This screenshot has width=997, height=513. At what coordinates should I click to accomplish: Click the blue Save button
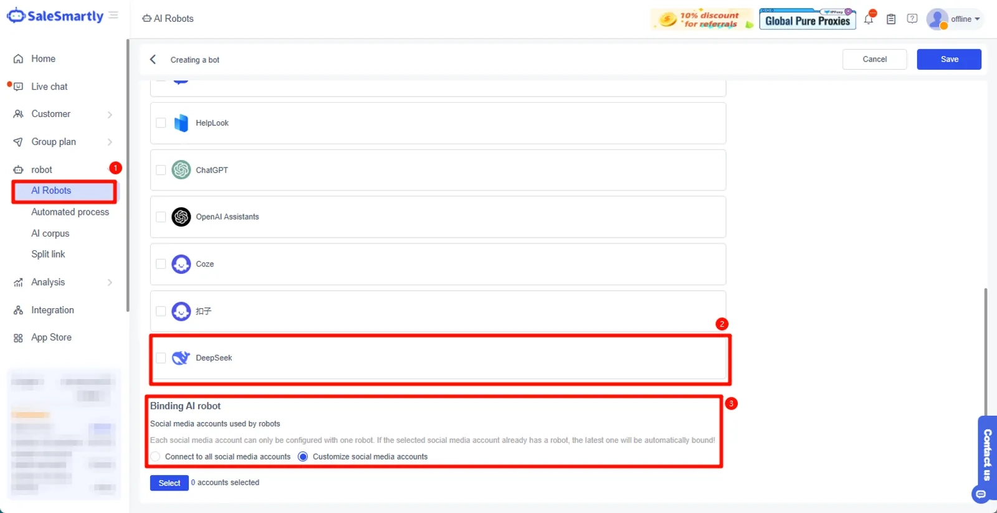tap(949, 59)
